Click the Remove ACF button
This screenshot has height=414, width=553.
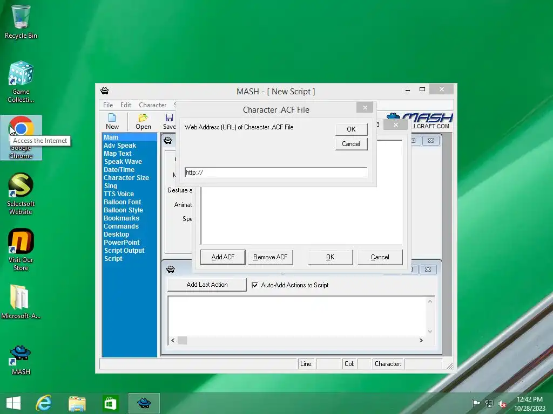(270, 257)
